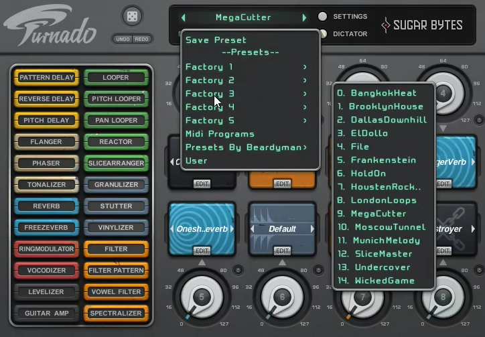
Task: Click EDIT on Onesh..everb slot
Action: 202,251
